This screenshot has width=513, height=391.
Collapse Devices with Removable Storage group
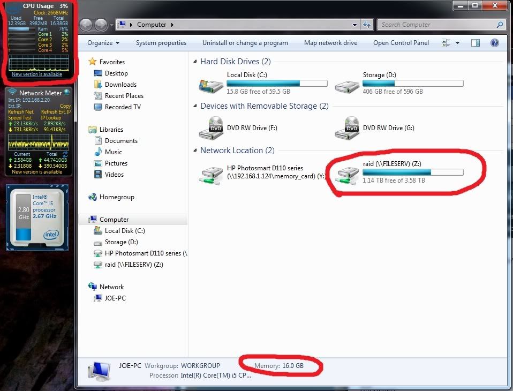click(195, 106)
